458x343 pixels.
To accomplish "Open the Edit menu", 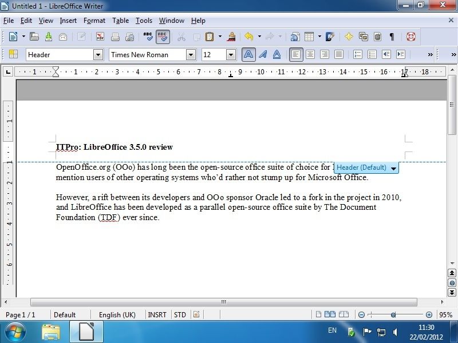I will 26,21.
